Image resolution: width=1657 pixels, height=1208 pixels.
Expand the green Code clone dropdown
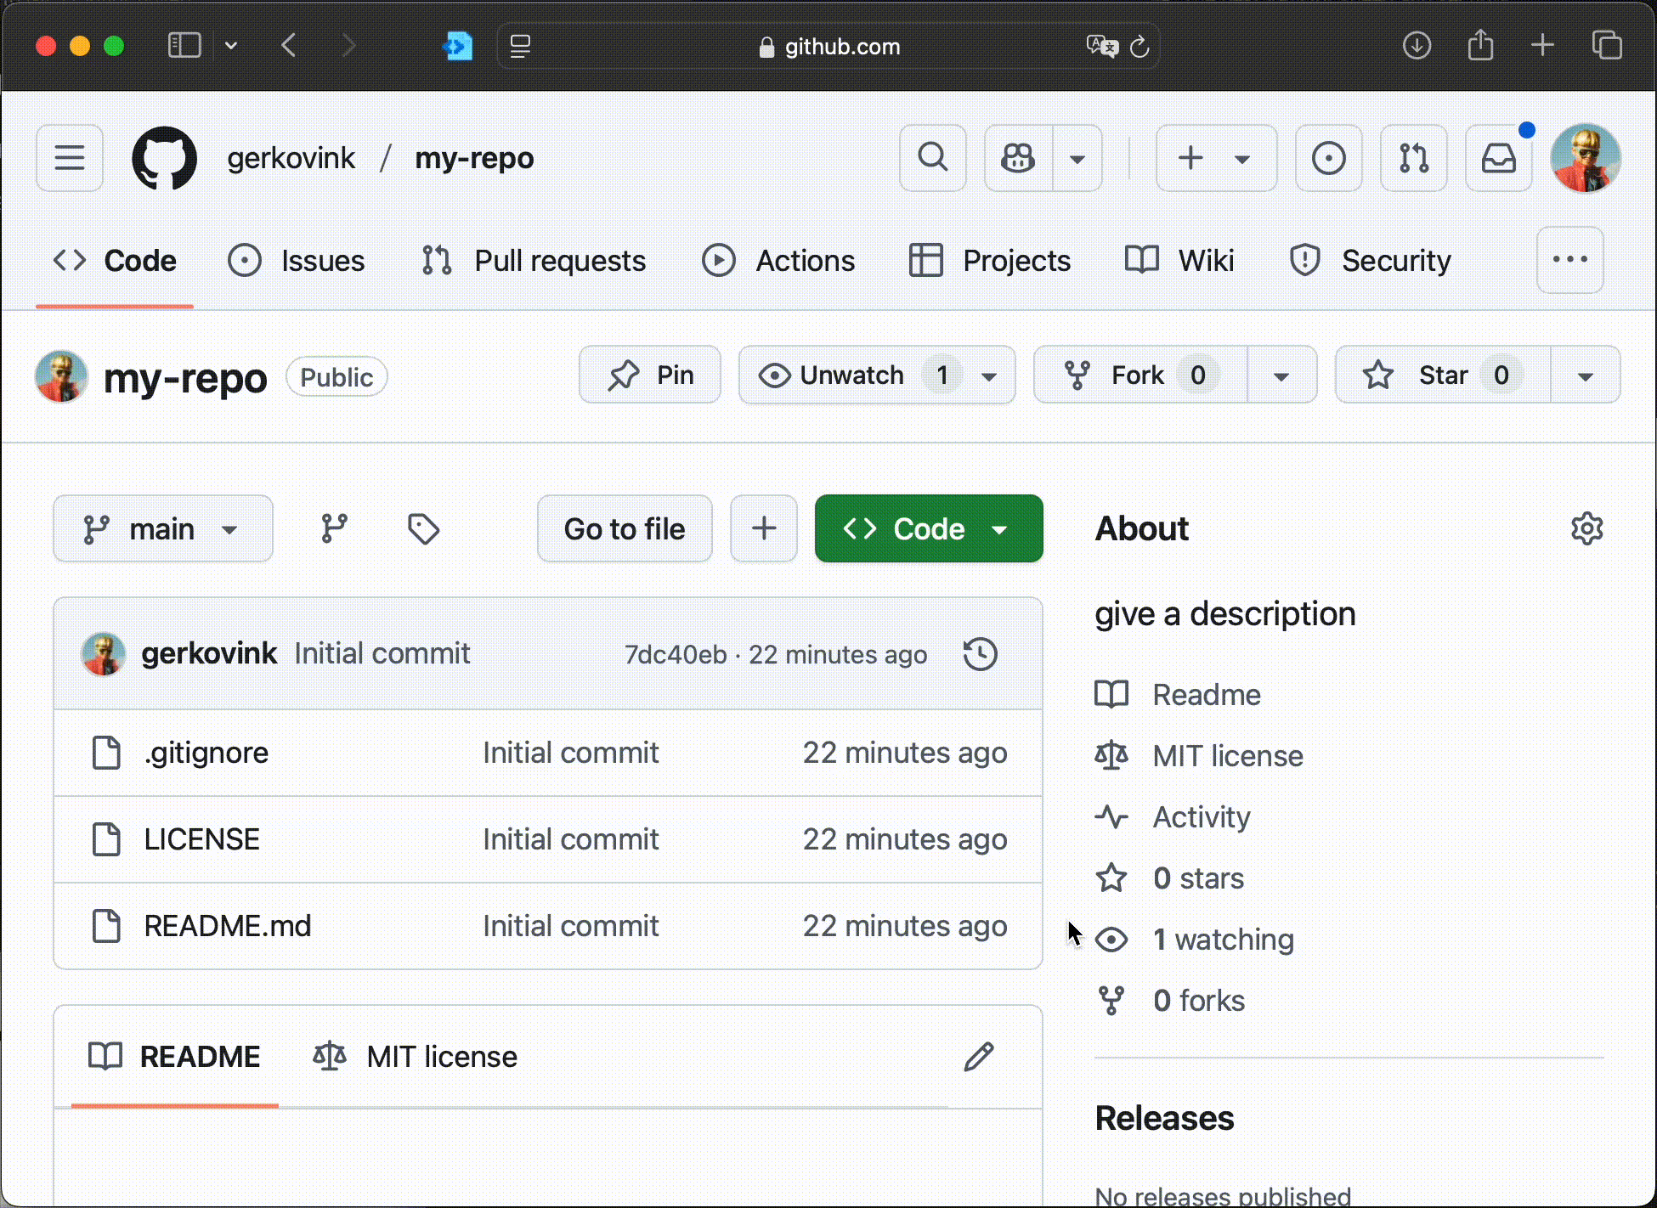click(x=929, y=528)
